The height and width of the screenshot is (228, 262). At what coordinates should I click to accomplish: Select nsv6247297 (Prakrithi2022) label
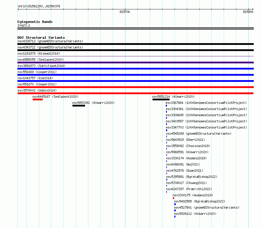[189, 189]
